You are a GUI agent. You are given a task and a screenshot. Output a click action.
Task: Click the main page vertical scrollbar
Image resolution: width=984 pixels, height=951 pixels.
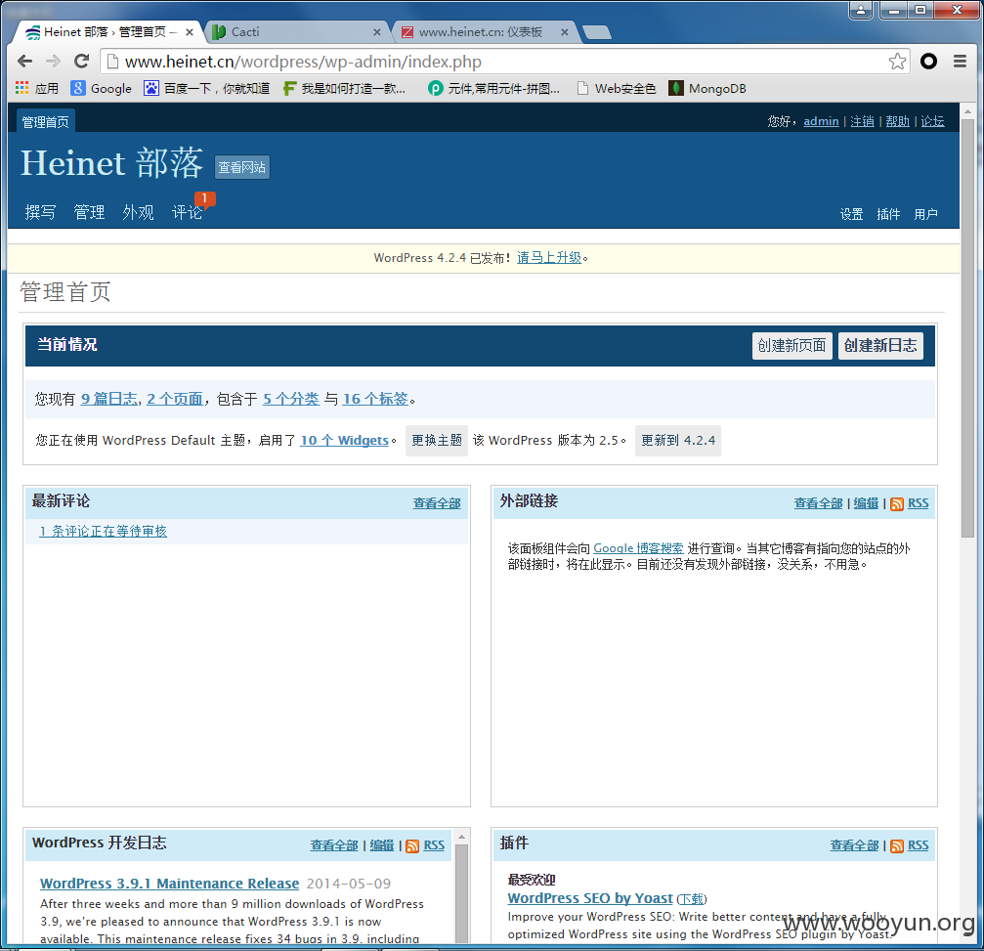pos(967,326)
